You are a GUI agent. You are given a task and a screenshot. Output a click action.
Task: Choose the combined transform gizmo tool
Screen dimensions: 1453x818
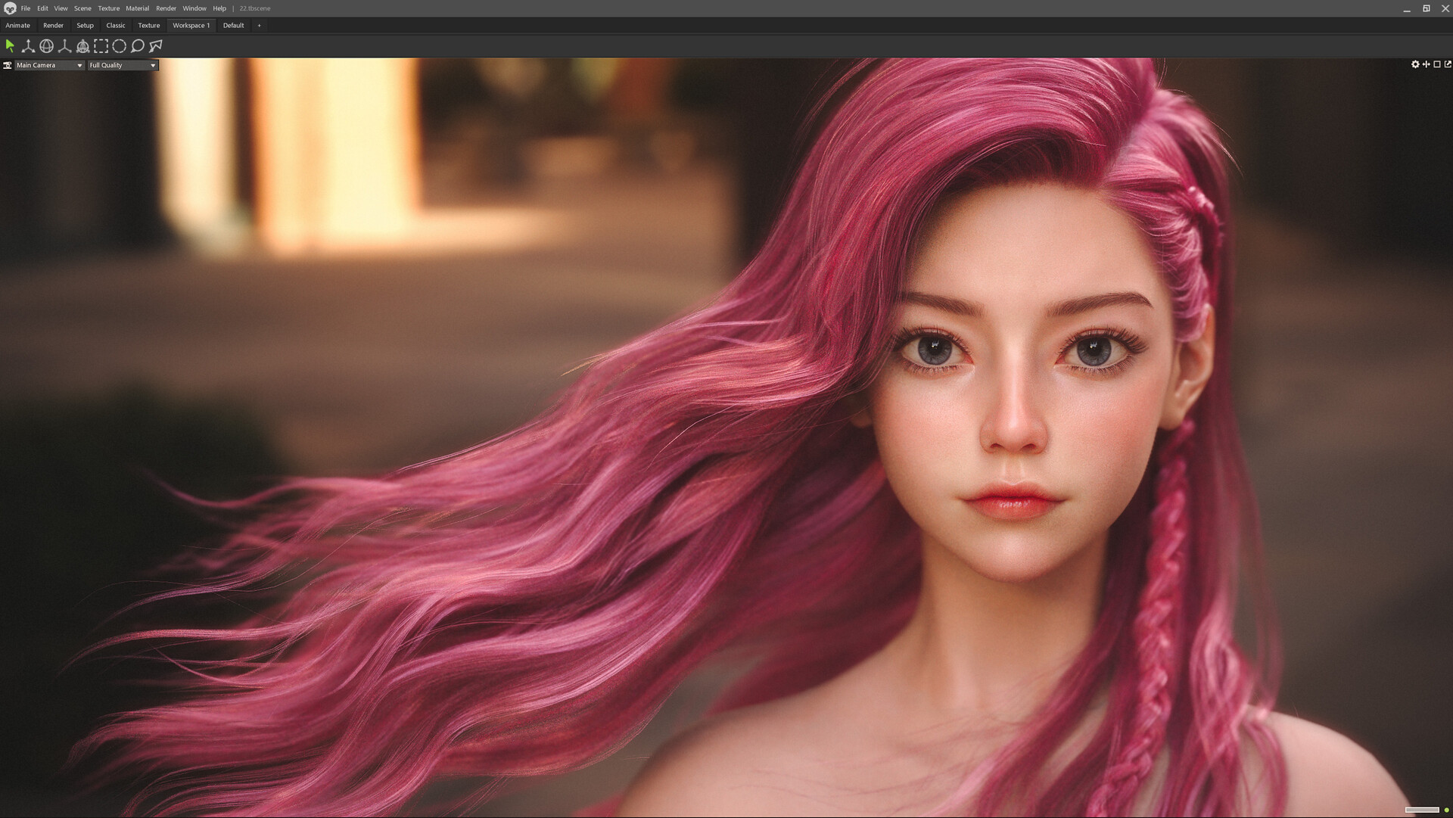[x=82, y=46]
